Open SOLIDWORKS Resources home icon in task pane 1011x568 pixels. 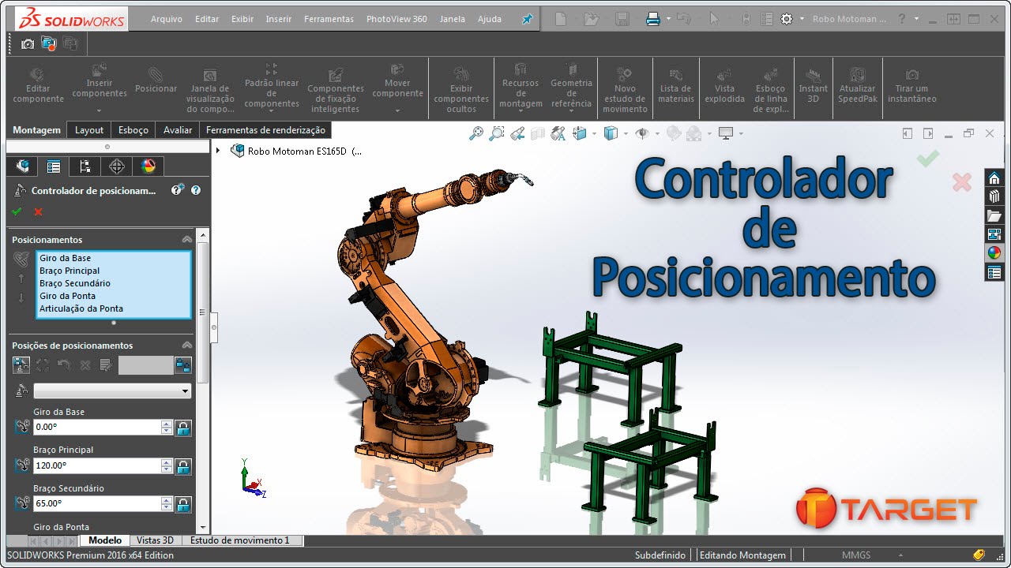click(994, 177)
